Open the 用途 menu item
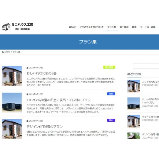 (134, 27)
